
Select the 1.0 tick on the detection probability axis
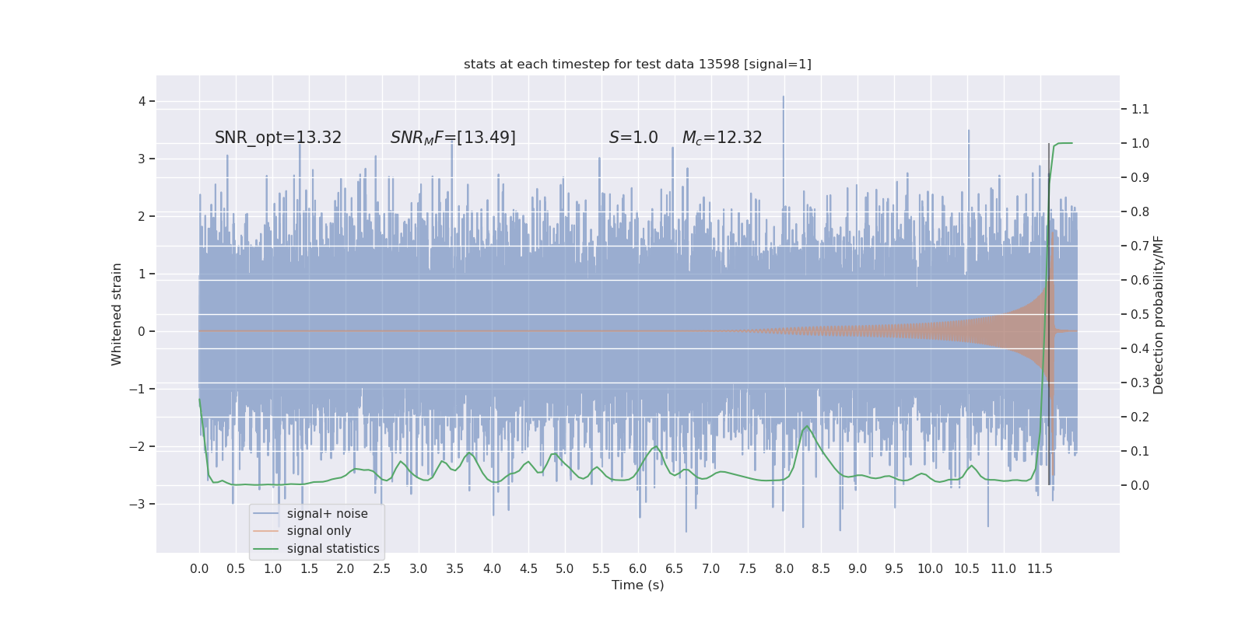[x=1140, y=143]
